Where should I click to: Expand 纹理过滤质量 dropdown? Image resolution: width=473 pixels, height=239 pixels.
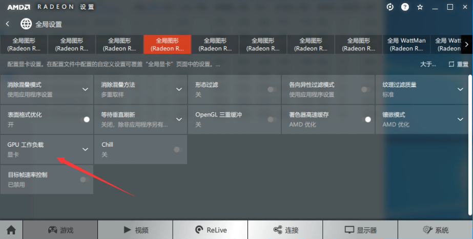pos(460,89)
